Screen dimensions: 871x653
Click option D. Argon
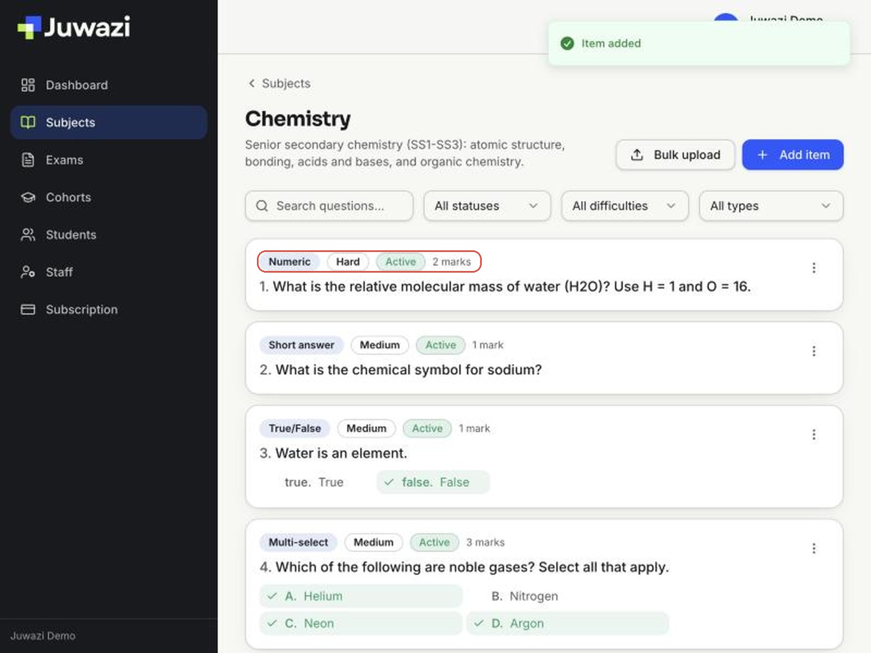567,624
